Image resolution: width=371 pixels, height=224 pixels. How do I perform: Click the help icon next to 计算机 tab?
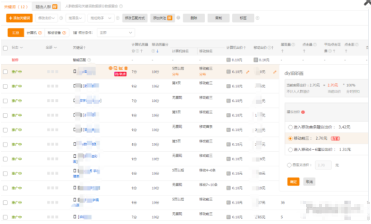pos(41,32)
